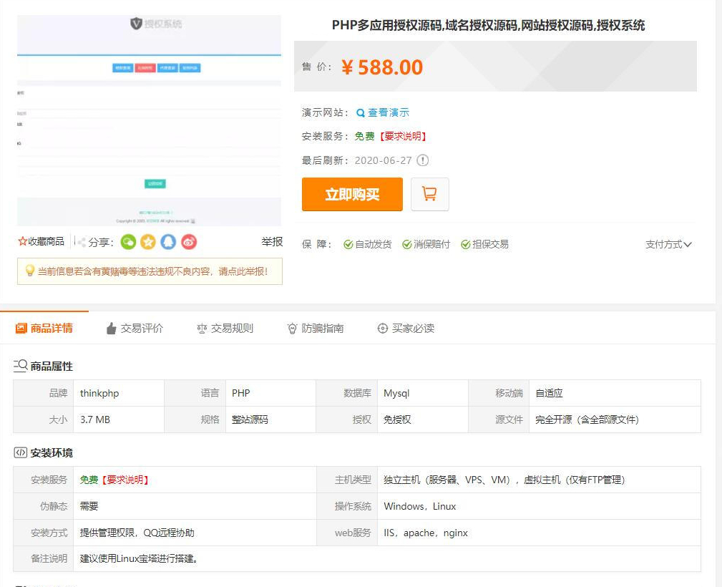Click the 安装环境 code icon
This screenshot has height=587, width=722.
[20, 453]
